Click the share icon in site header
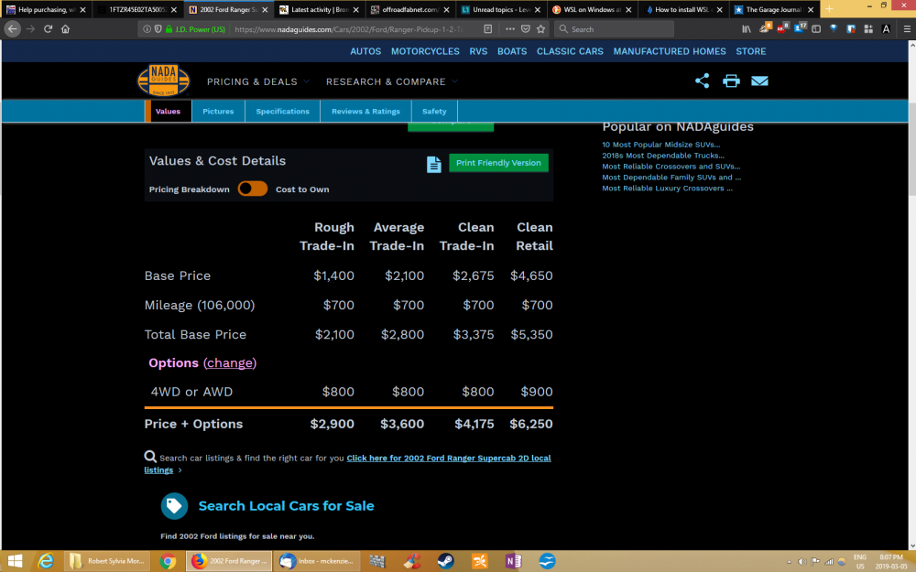 pyautogui.click(x=702, y=81)
